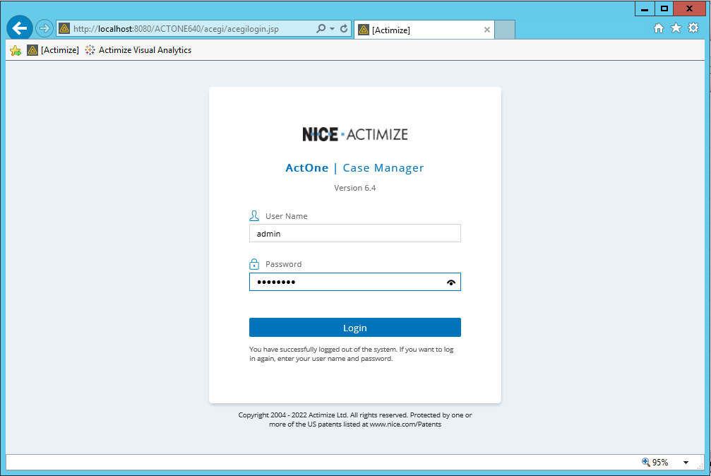Minimize the browser window
711x476 pixels.
pyautogui.click(x=645, y=8)
